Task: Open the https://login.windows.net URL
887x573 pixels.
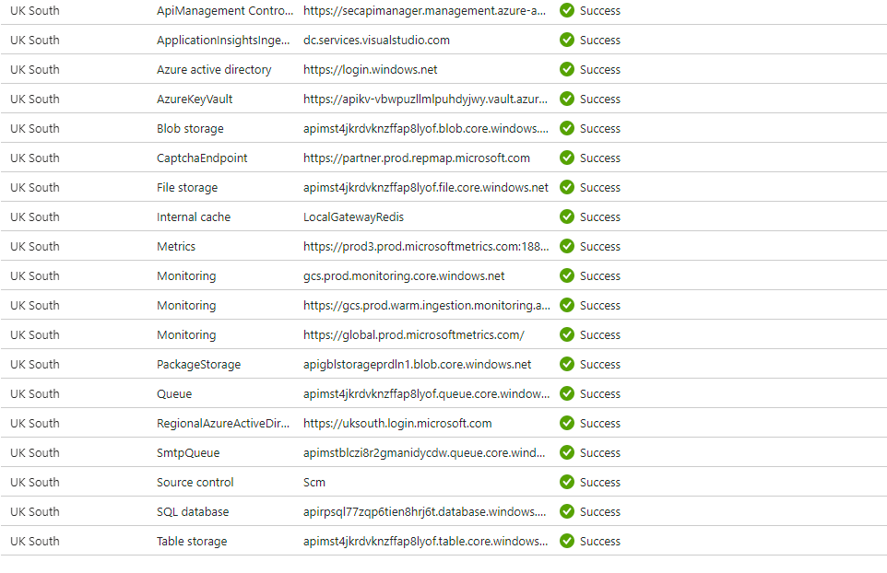Action: click(370, 70)
